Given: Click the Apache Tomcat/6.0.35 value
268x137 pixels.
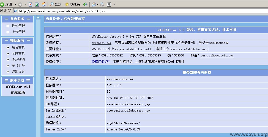Looking at the screenshot, I should [x=123, y=129].
